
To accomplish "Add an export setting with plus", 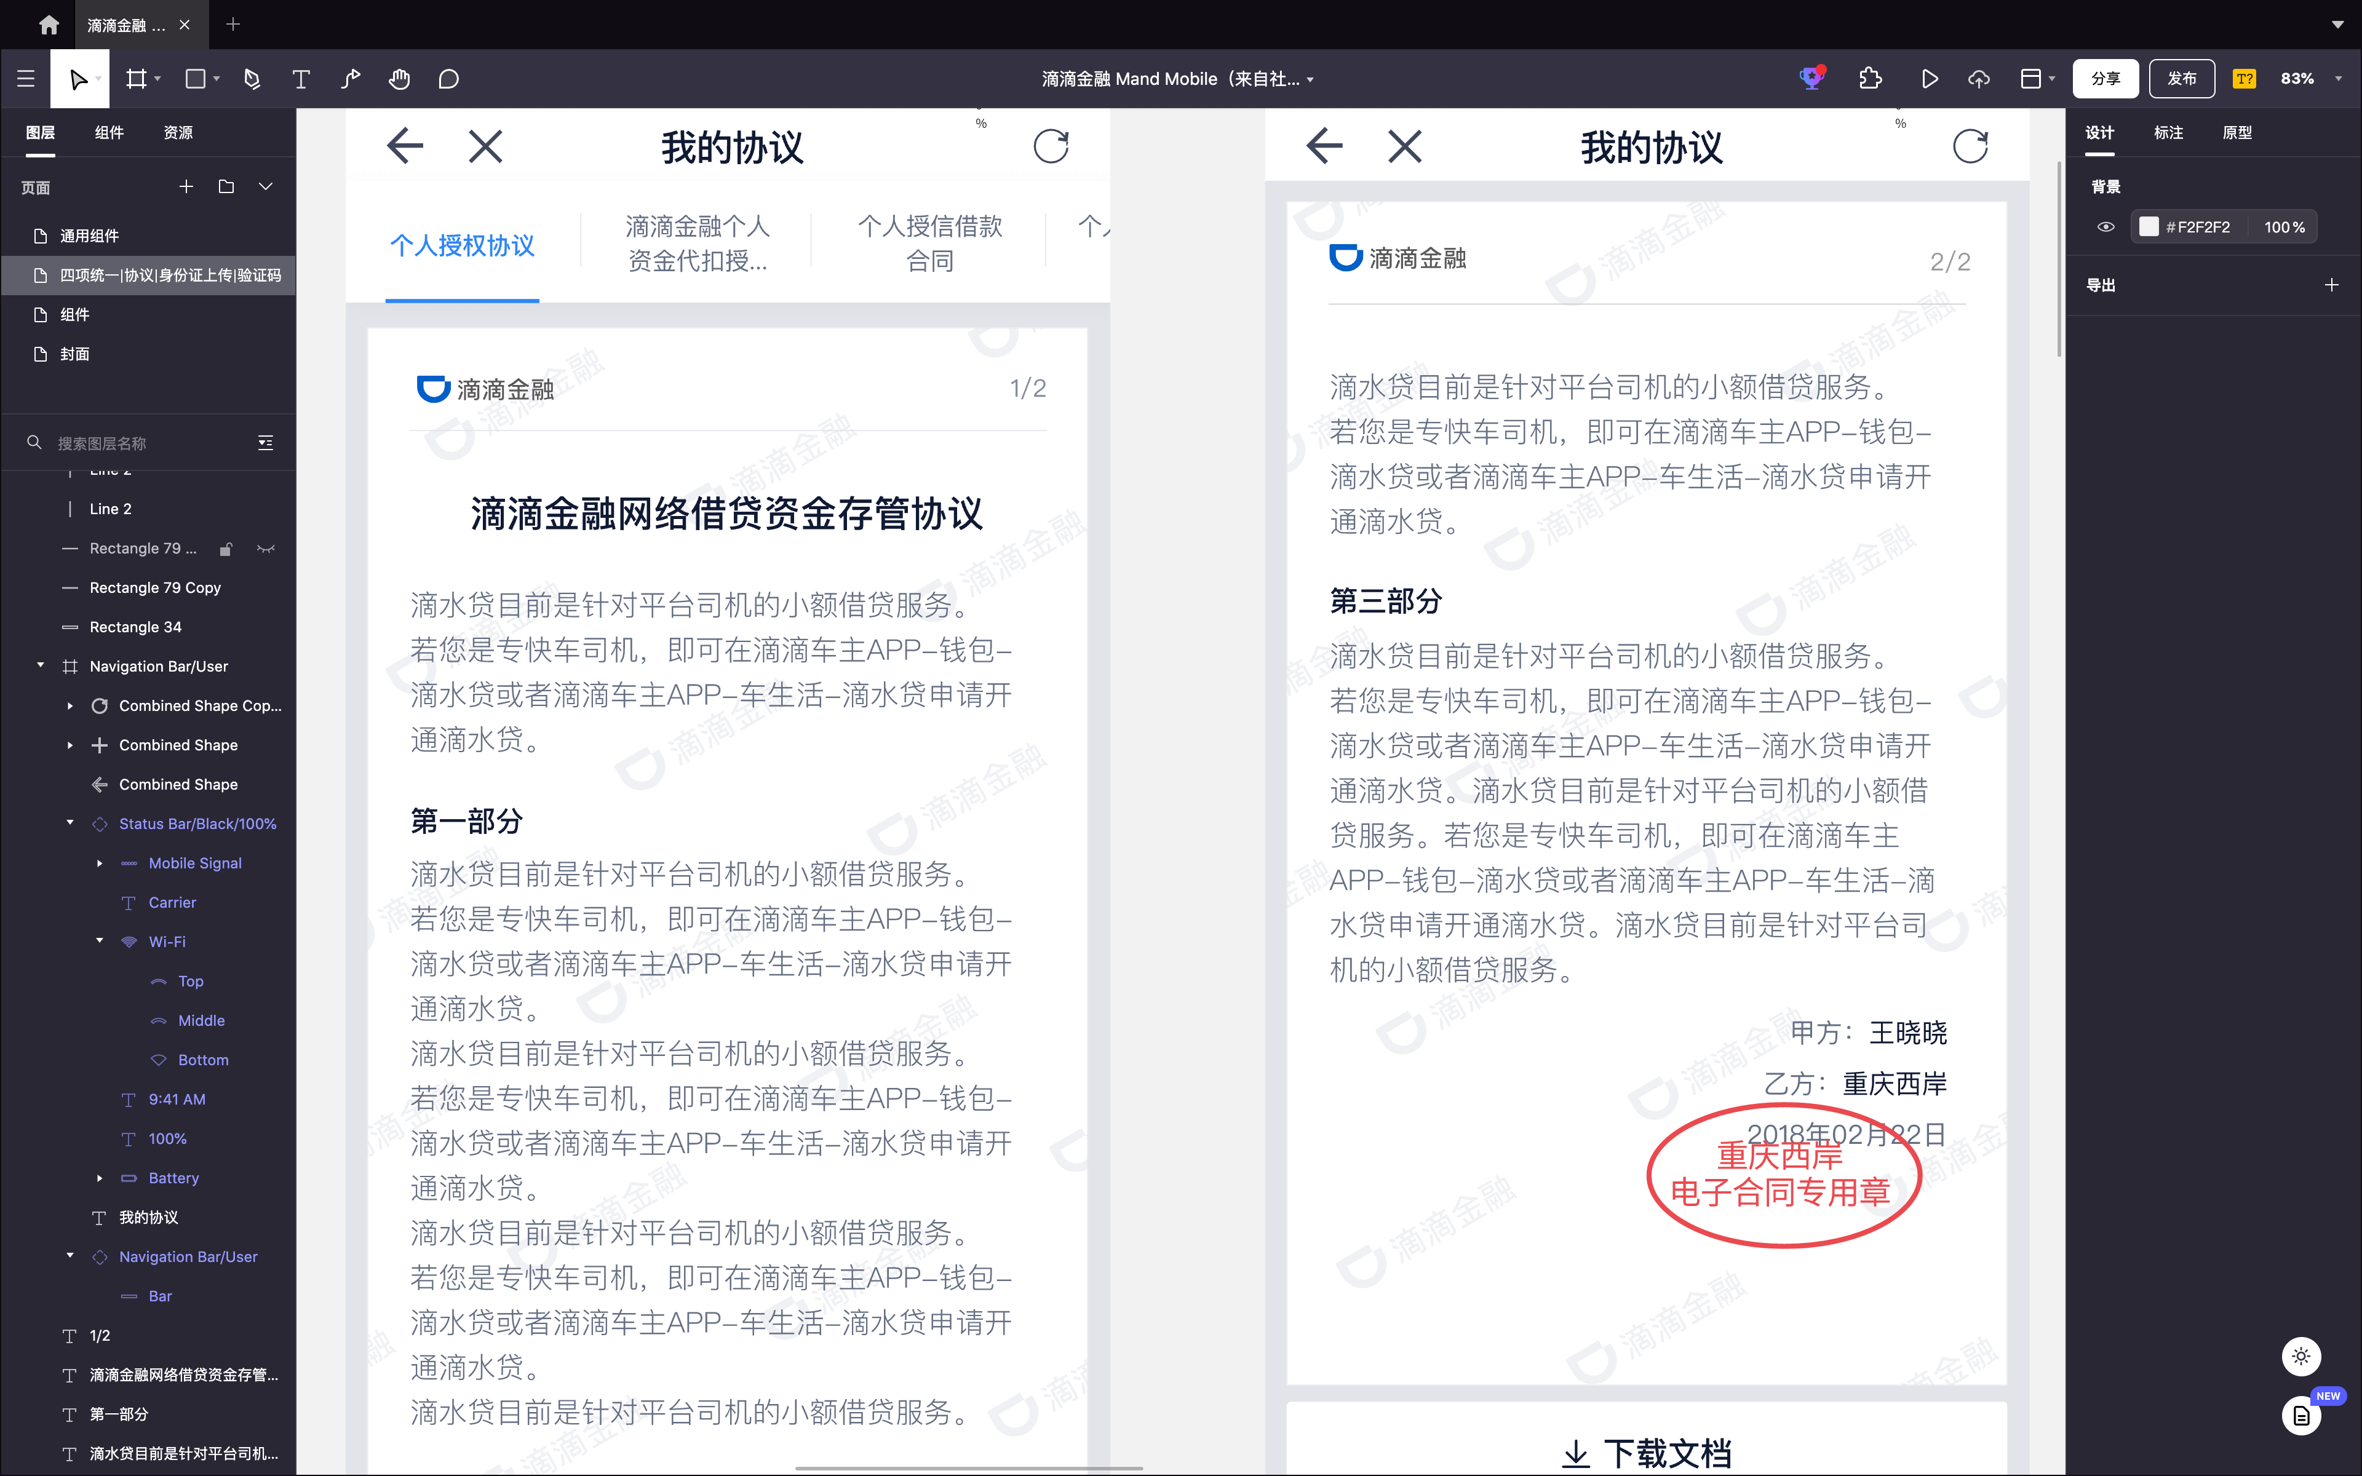I will tap(2332, 285).
